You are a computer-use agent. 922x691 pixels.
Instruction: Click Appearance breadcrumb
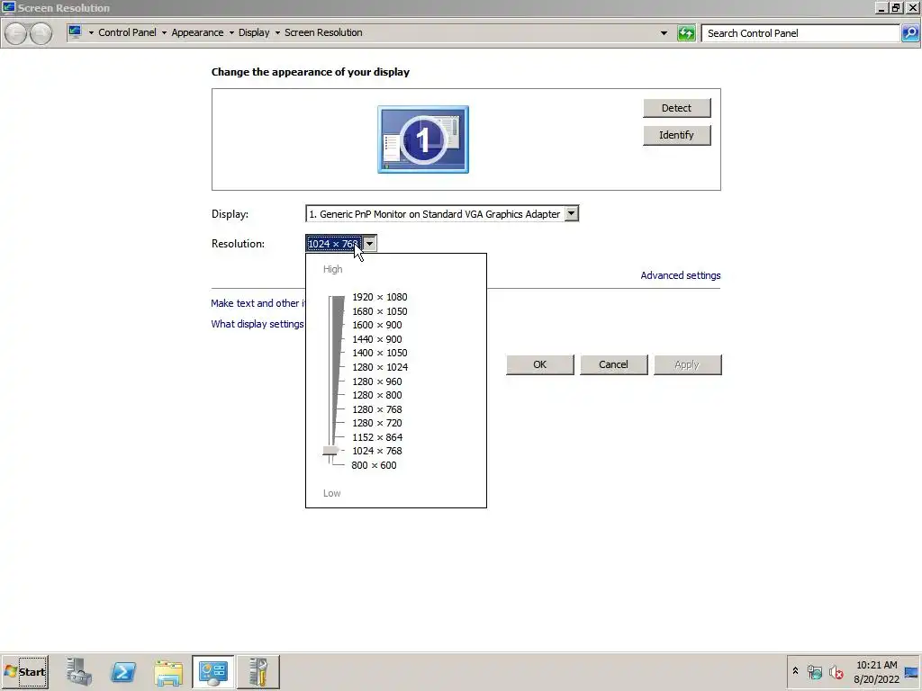point(197,32)
